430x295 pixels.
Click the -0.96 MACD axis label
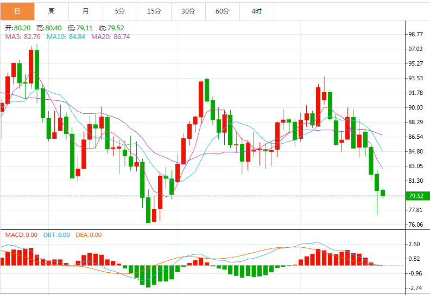[x=414, y=273]
